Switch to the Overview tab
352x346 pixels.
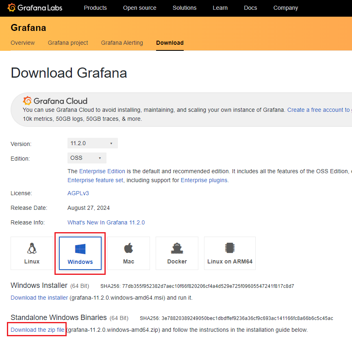click(x=23, y=43)
